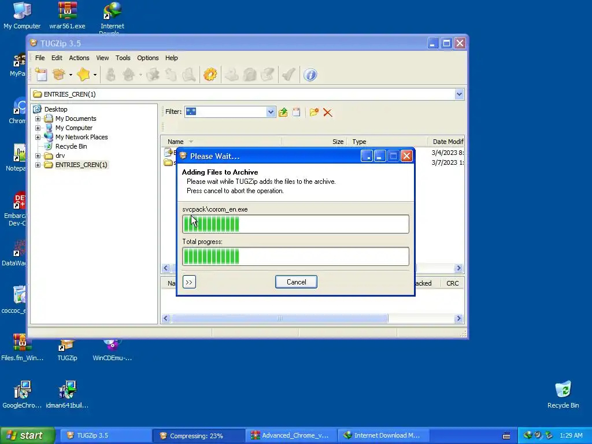This screenshot has height=444, width=592.
Task: Click svcpack\corom_en.exe file label
Action: click(x=215, y=209)
